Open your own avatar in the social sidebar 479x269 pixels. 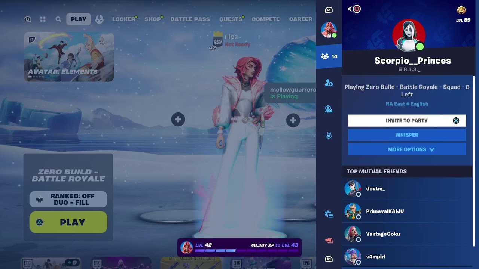[329, 30]
